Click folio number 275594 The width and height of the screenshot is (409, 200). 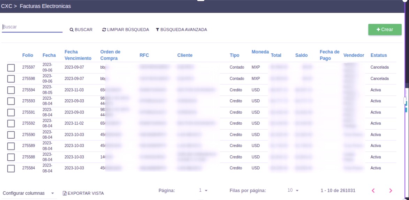pyautogui.click(x=29, y=90)
